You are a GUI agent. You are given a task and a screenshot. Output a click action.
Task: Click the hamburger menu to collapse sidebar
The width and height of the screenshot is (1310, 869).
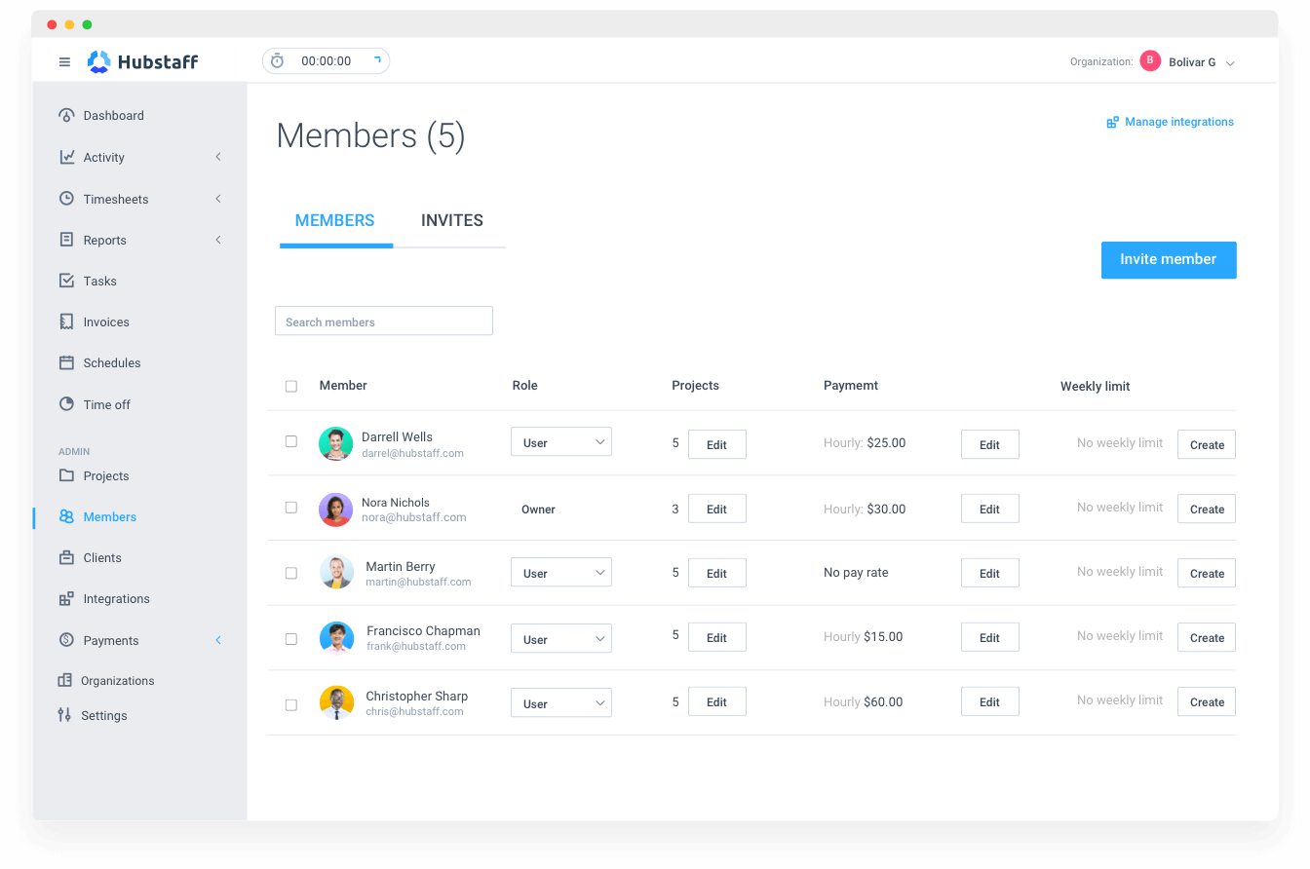click(64, 60)
